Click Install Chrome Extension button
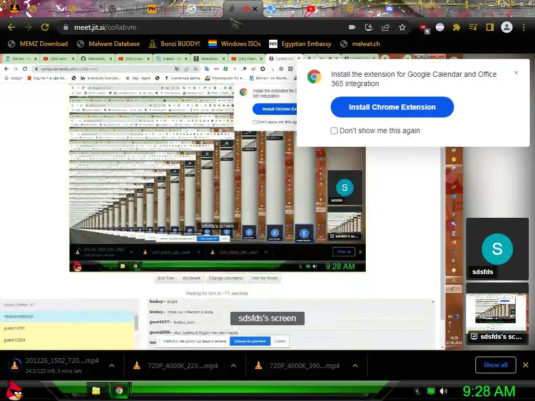Viewport: 535px width, 401px height. tap(392, 107)
